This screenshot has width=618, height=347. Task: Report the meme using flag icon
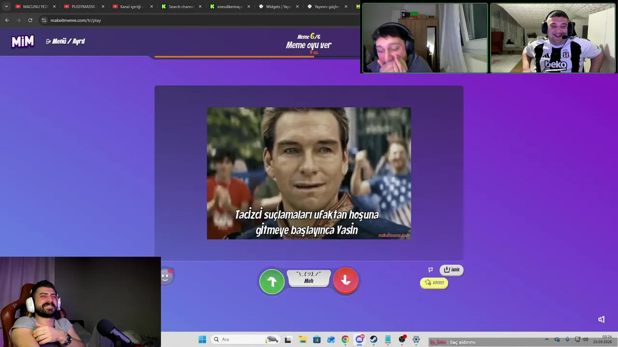[x=431, y=270]
